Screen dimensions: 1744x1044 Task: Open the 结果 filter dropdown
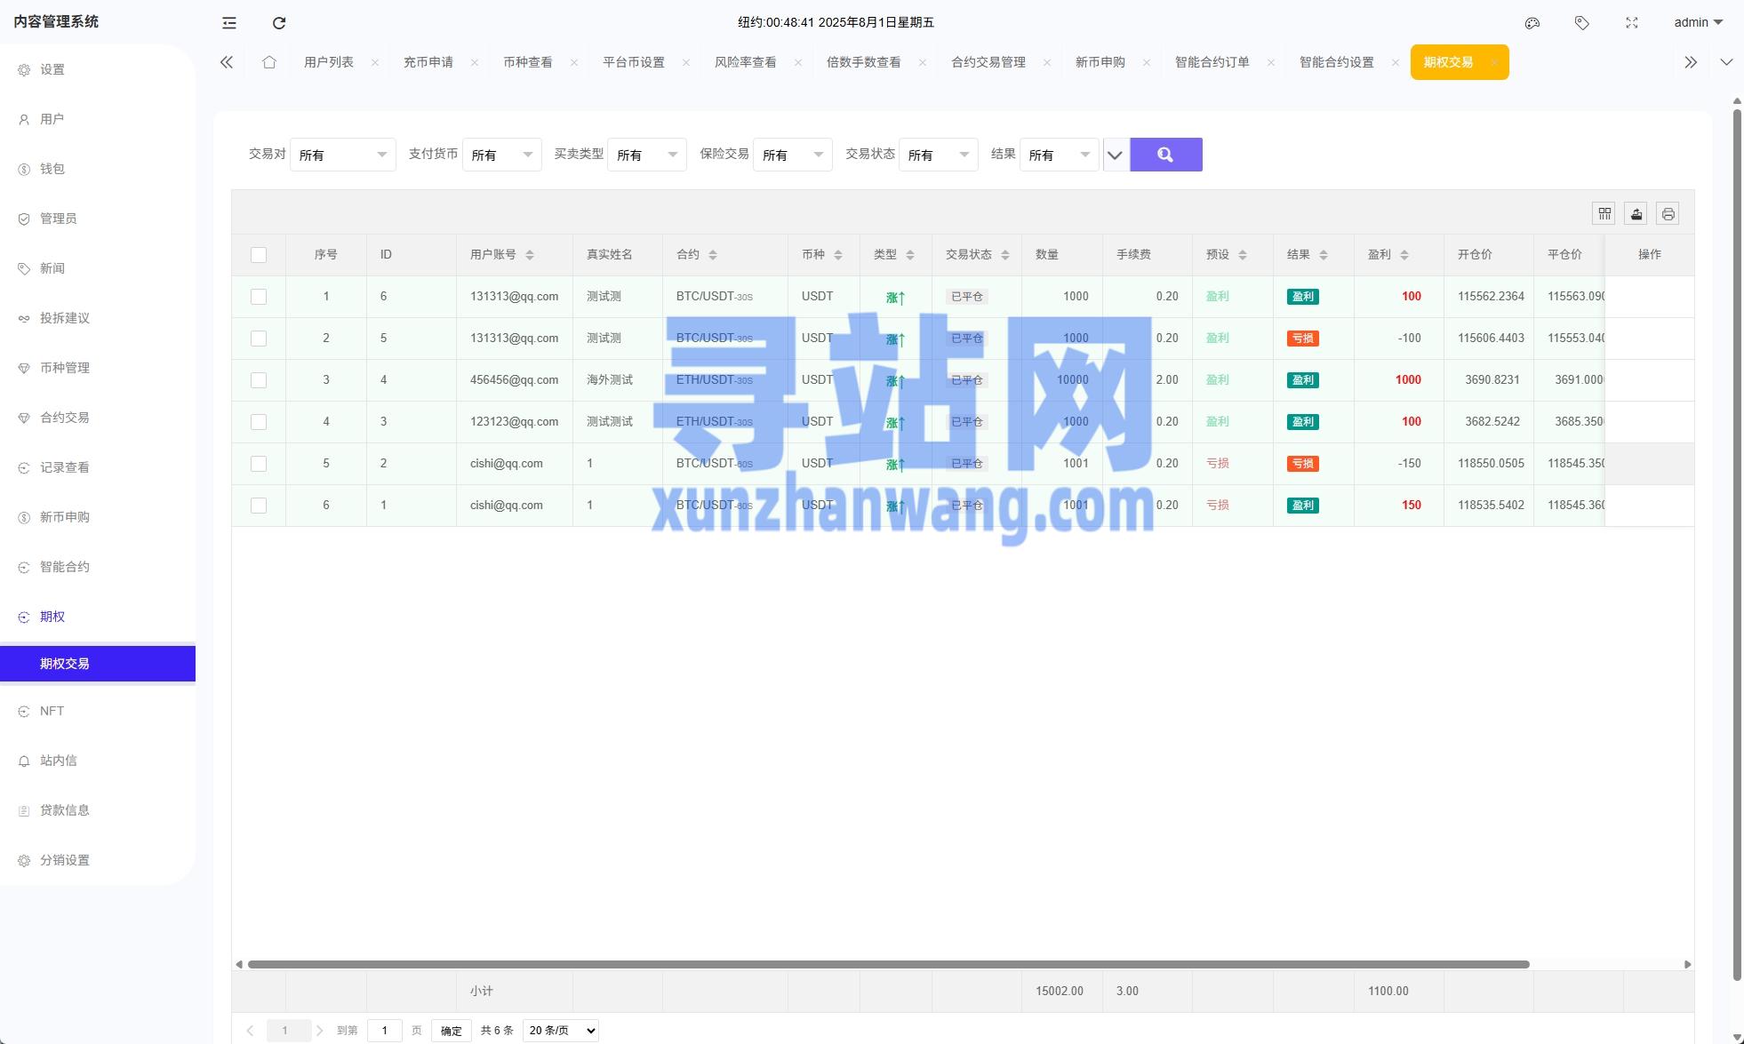point(1059,154)
